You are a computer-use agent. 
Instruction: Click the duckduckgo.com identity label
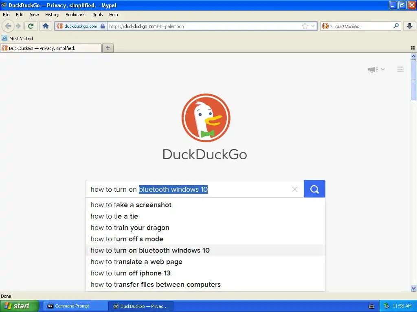tap(81, 26)
